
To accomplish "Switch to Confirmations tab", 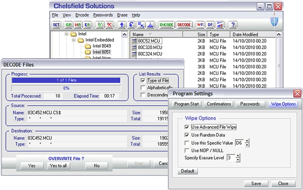I will click(219, 104).
